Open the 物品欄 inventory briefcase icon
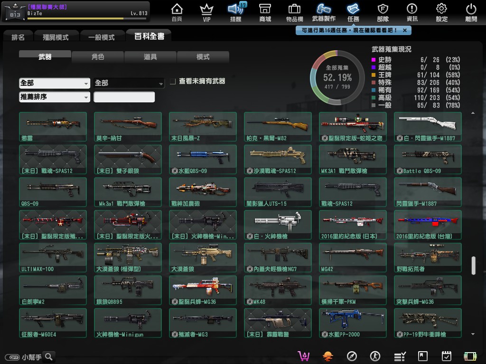486x364 pixels. pos(294,12)
